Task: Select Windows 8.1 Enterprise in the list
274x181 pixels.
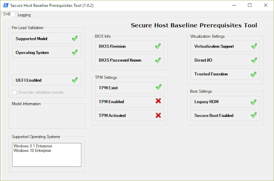Action: tap(32, 146)
